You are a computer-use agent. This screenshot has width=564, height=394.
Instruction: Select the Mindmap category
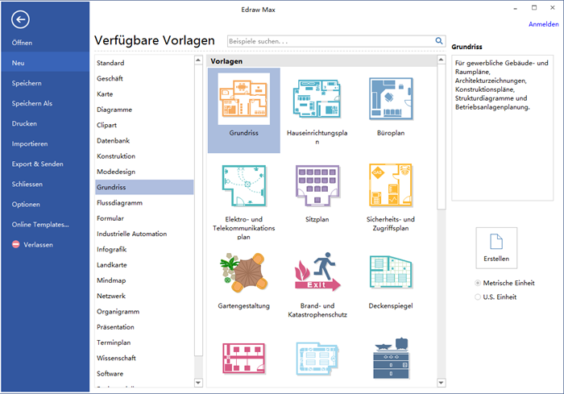[144, 280]
